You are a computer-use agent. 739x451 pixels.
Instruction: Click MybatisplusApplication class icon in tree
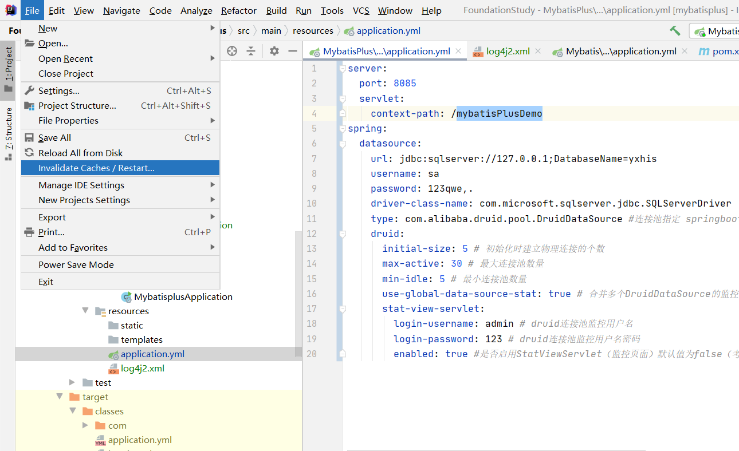(x=127, y=297)
